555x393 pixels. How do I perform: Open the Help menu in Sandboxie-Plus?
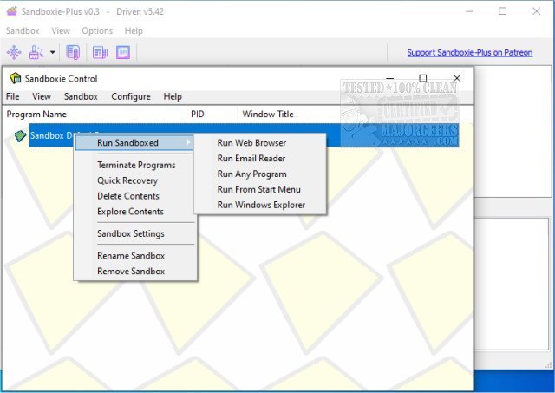(x=134, y=31)
